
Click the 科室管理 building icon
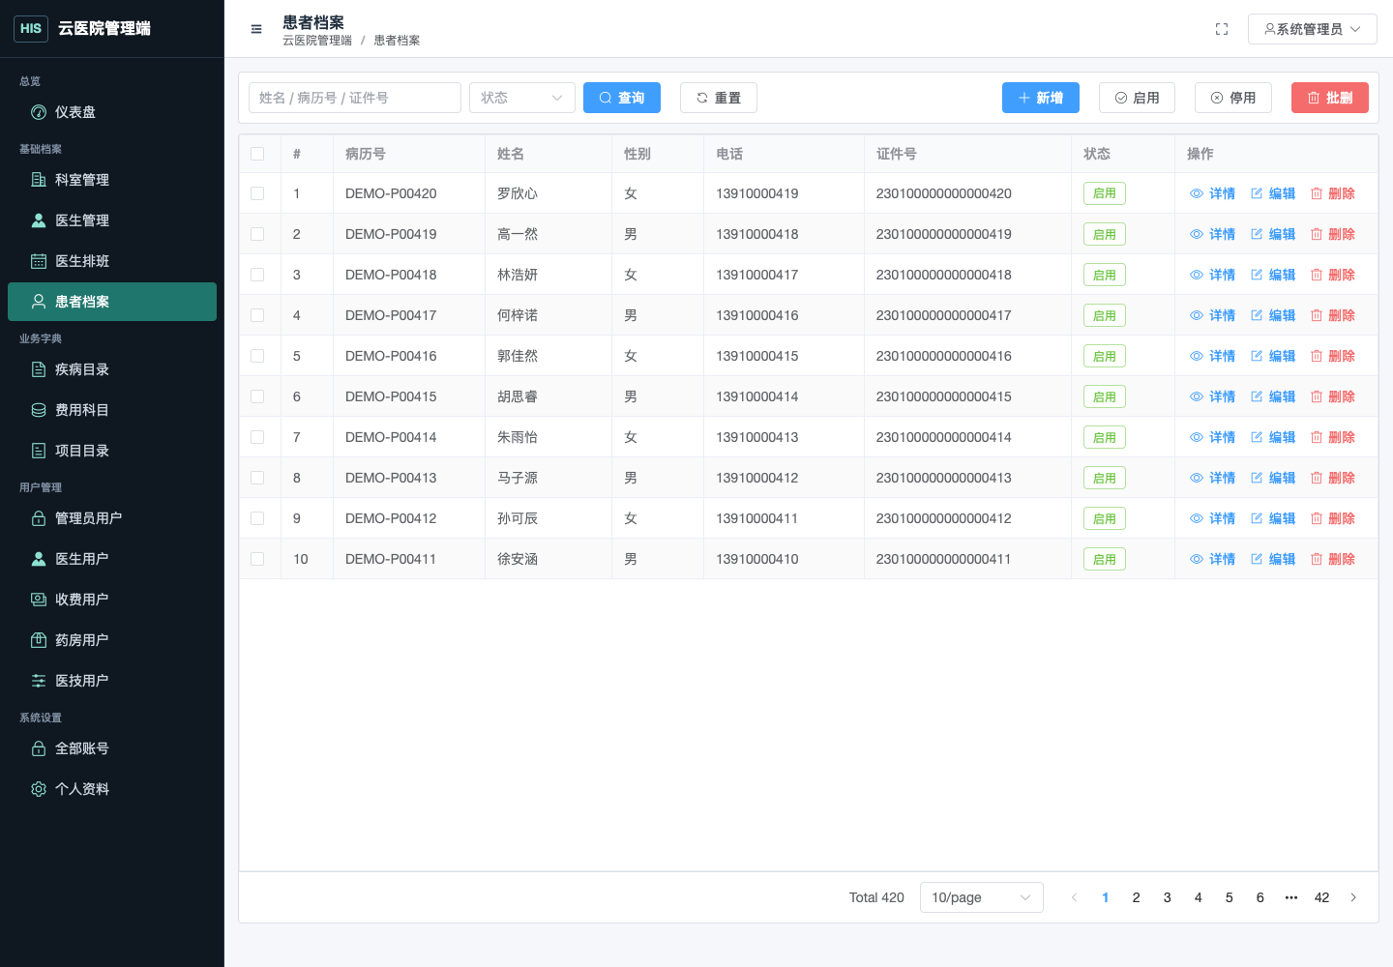pos(39,180)
